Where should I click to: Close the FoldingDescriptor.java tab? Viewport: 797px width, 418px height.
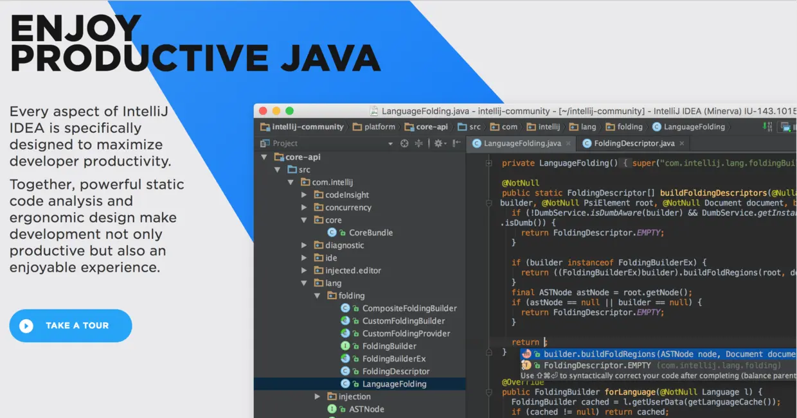(x=681, y=143)
